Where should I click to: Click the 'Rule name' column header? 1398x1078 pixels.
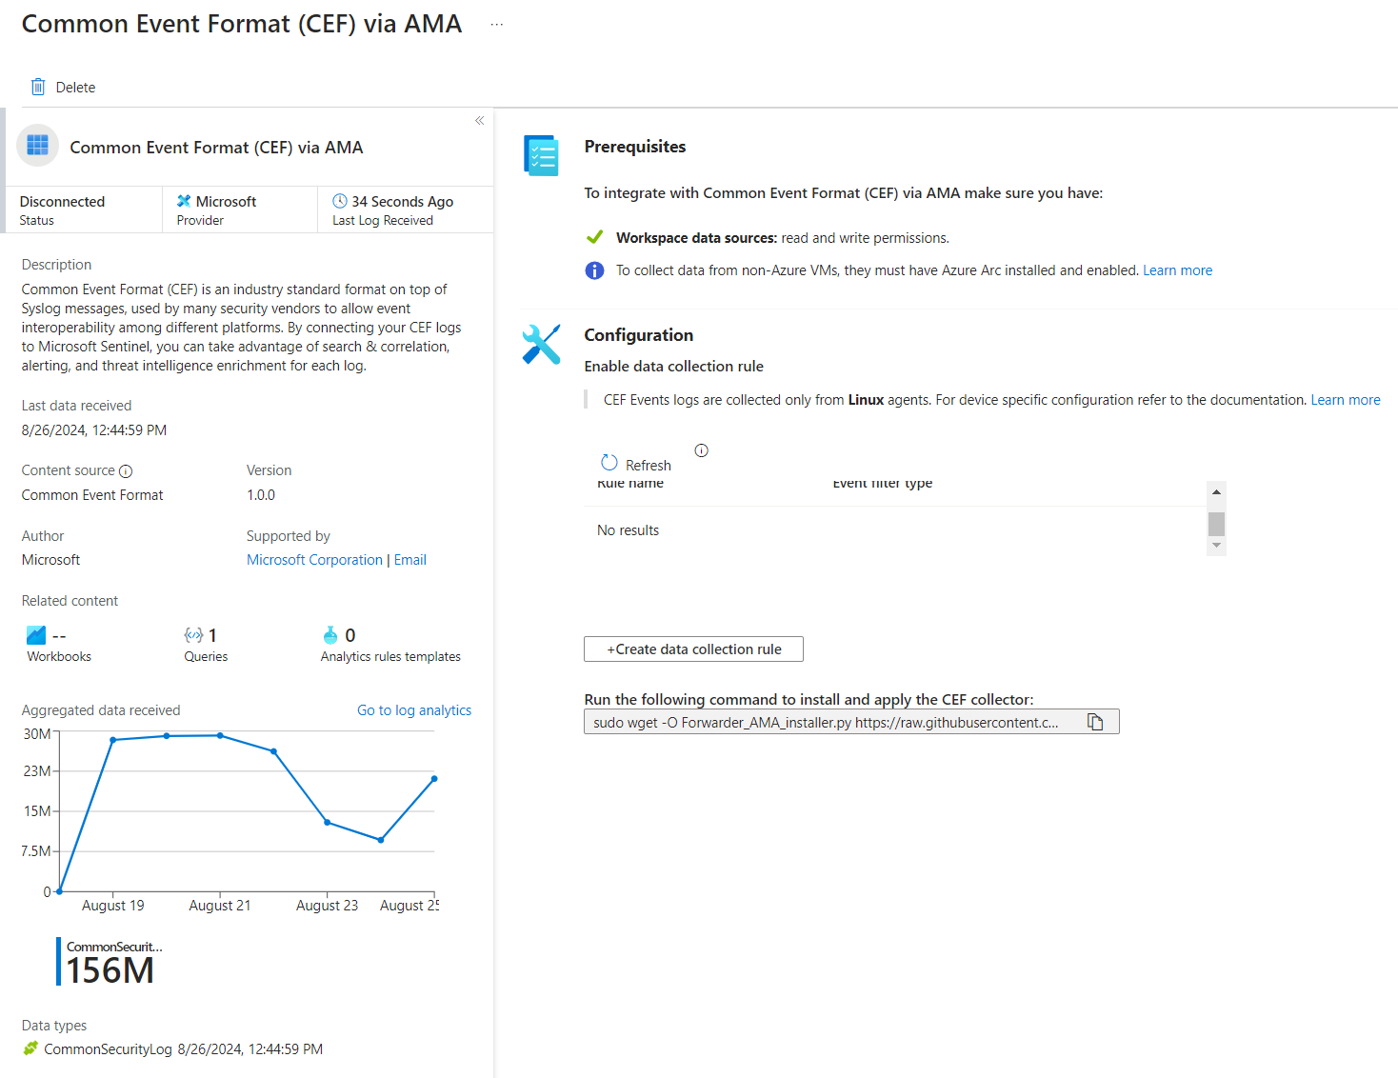[x=630, y=484]
